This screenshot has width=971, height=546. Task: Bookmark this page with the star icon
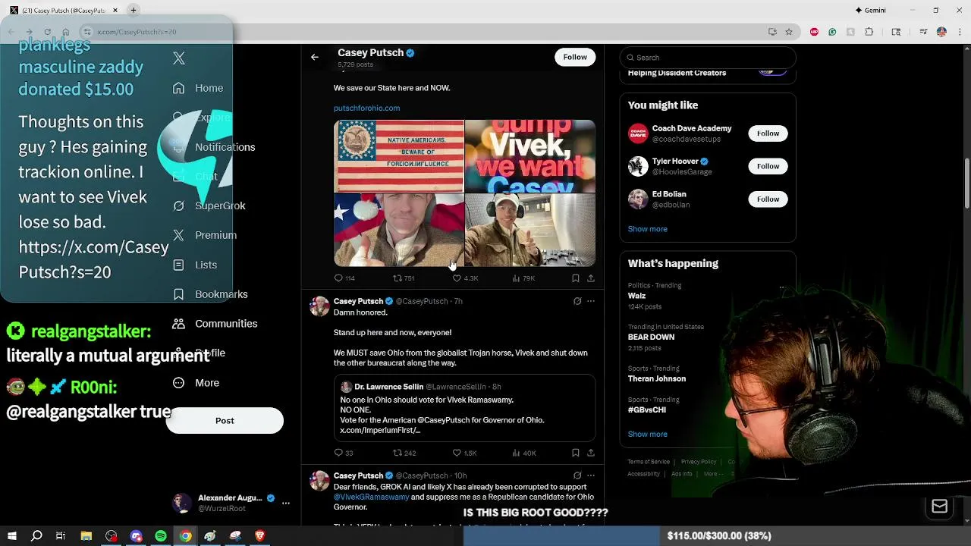(789, 32)
